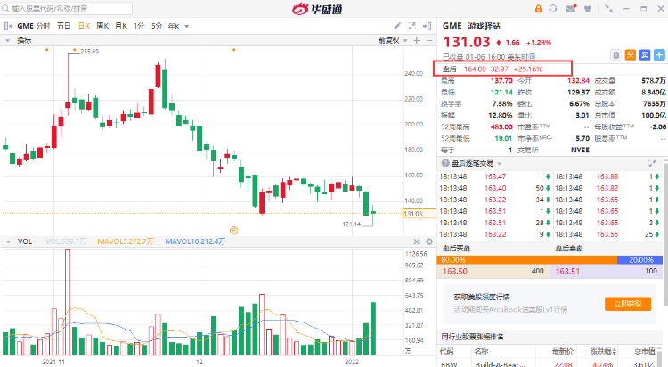Click the stock code search field
This screenshot has width=668, height=367.
(67, 8)
